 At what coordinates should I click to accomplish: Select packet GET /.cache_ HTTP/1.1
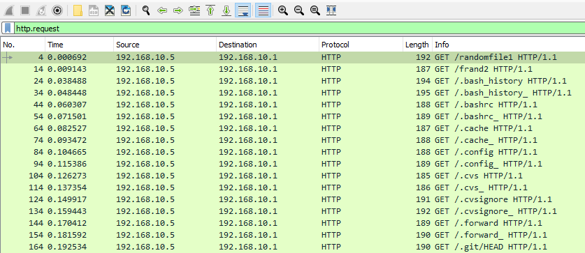tap(292, 140)
